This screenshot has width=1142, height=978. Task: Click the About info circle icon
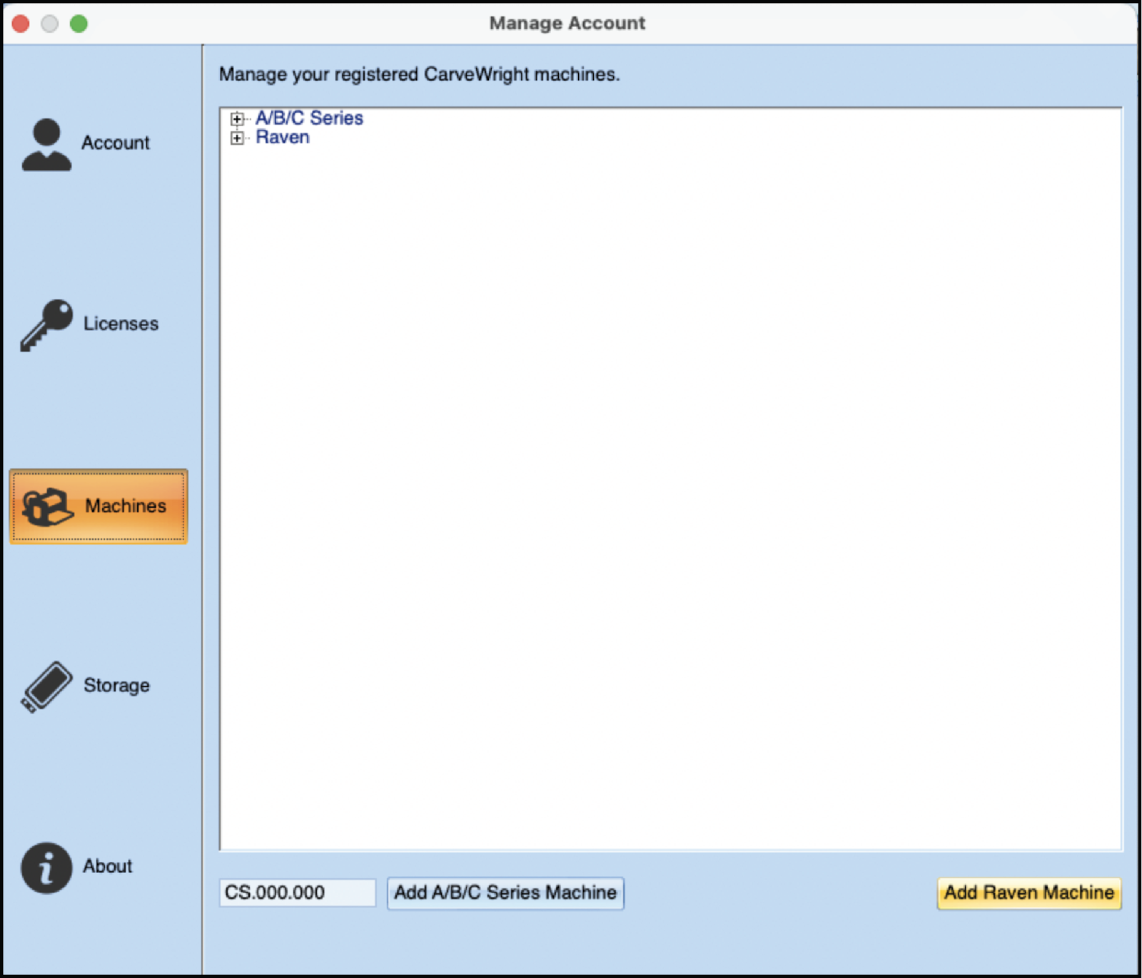tap(46, 868)
